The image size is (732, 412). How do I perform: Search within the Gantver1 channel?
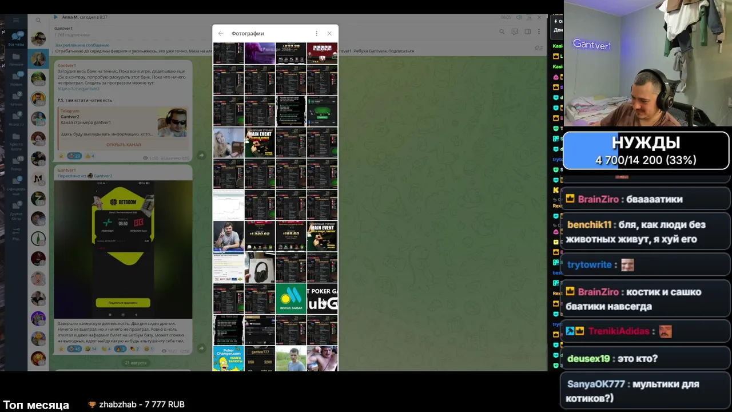502,32
